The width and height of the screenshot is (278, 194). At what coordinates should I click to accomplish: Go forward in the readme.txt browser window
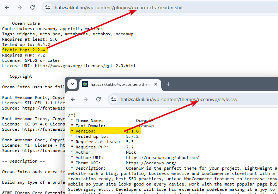tap(20, 7)
